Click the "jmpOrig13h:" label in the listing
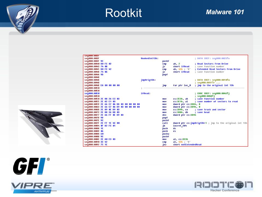The image size is (262, 197). pos(148,80)
